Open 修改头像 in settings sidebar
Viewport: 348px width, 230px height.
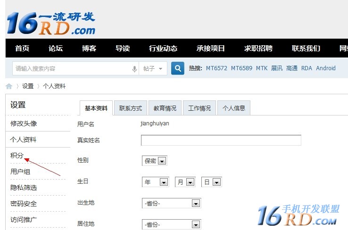coord(24,123)
